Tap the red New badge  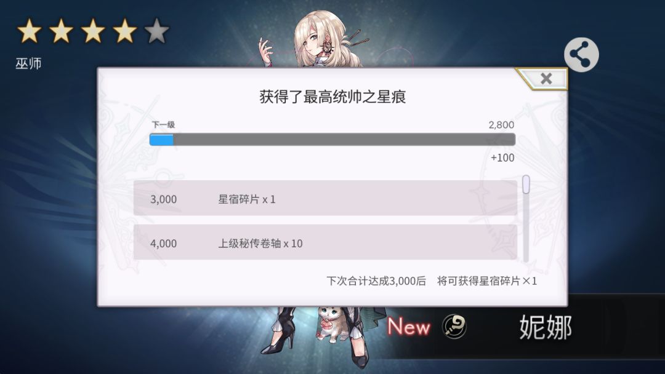click(408, 327)
